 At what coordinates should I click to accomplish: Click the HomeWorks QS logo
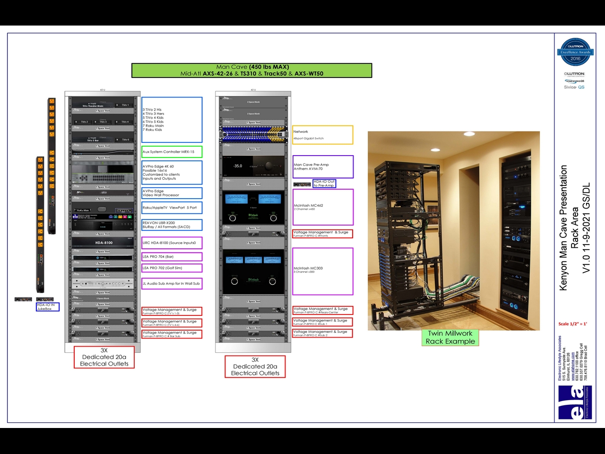click(575, 81)
